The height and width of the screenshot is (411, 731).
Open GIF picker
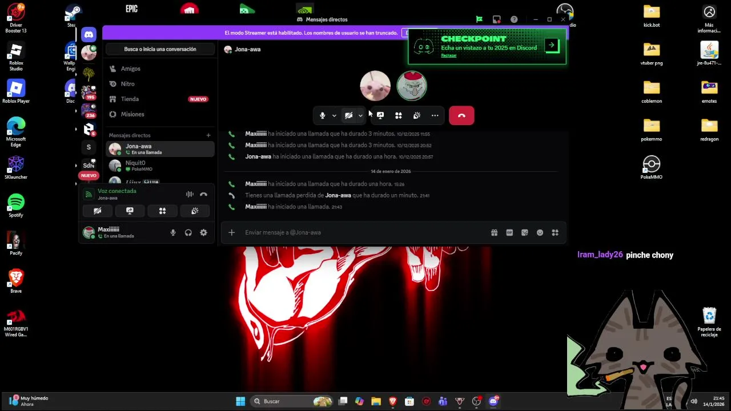click(509, 232)
